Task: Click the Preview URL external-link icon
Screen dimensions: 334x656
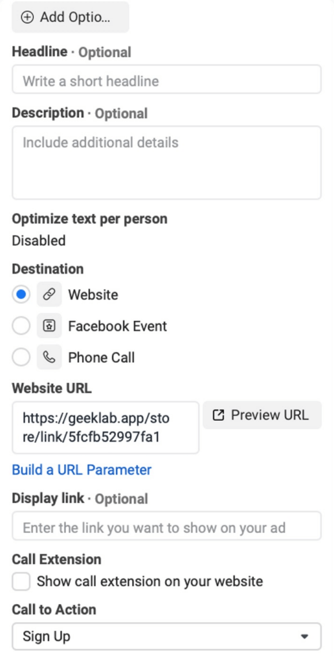Action: pos(219,415)
